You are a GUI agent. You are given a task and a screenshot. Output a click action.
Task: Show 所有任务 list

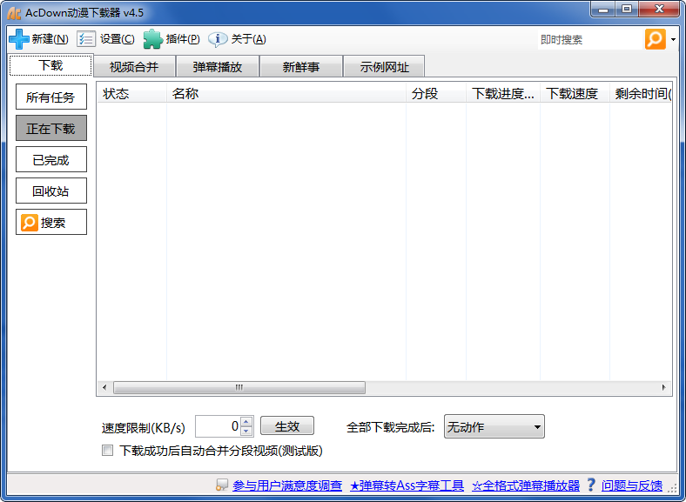click(x=51, y=97)
